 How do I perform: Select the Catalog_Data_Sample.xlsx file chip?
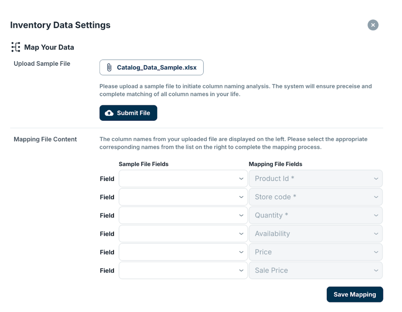click(151, 67)
